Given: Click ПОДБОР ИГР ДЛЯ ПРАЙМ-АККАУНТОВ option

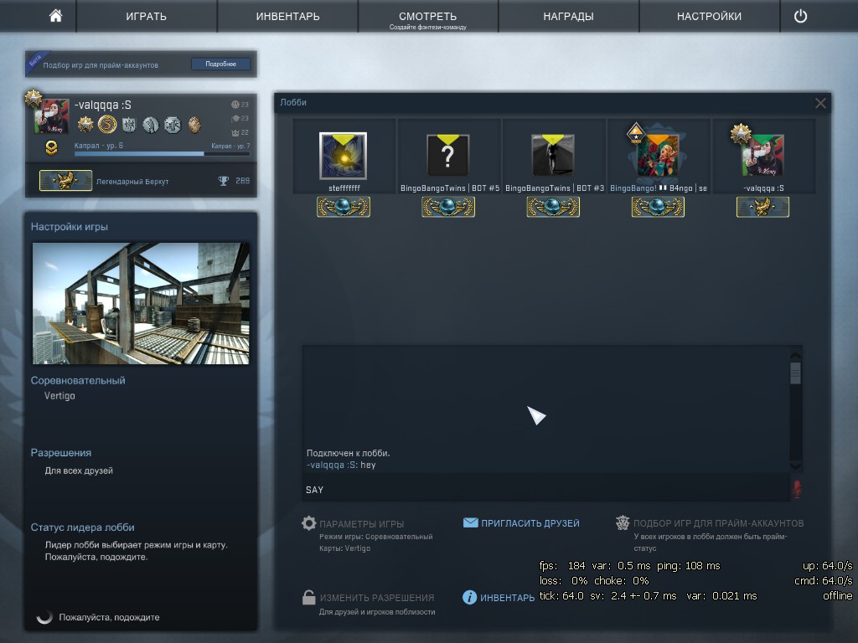Looking at the screenshot, I should [x=718, y=523].
